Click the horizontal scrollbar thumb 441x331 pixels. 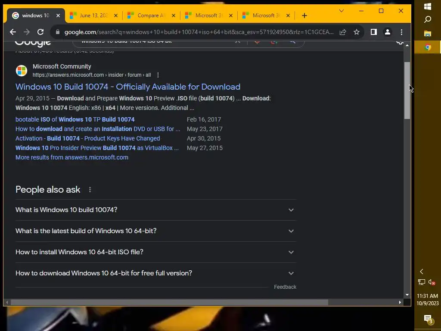[x=169, y=302]
